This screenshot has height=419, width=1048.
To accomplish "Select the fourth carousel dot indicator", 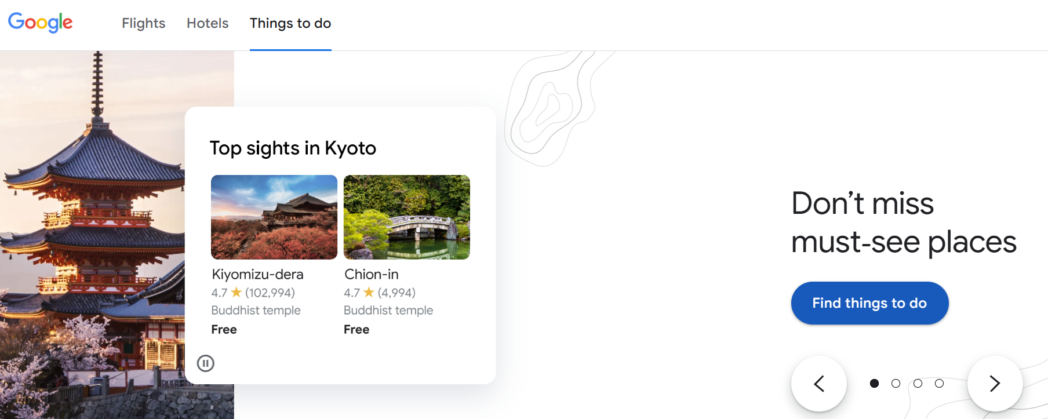I will [x=940, y=384].
